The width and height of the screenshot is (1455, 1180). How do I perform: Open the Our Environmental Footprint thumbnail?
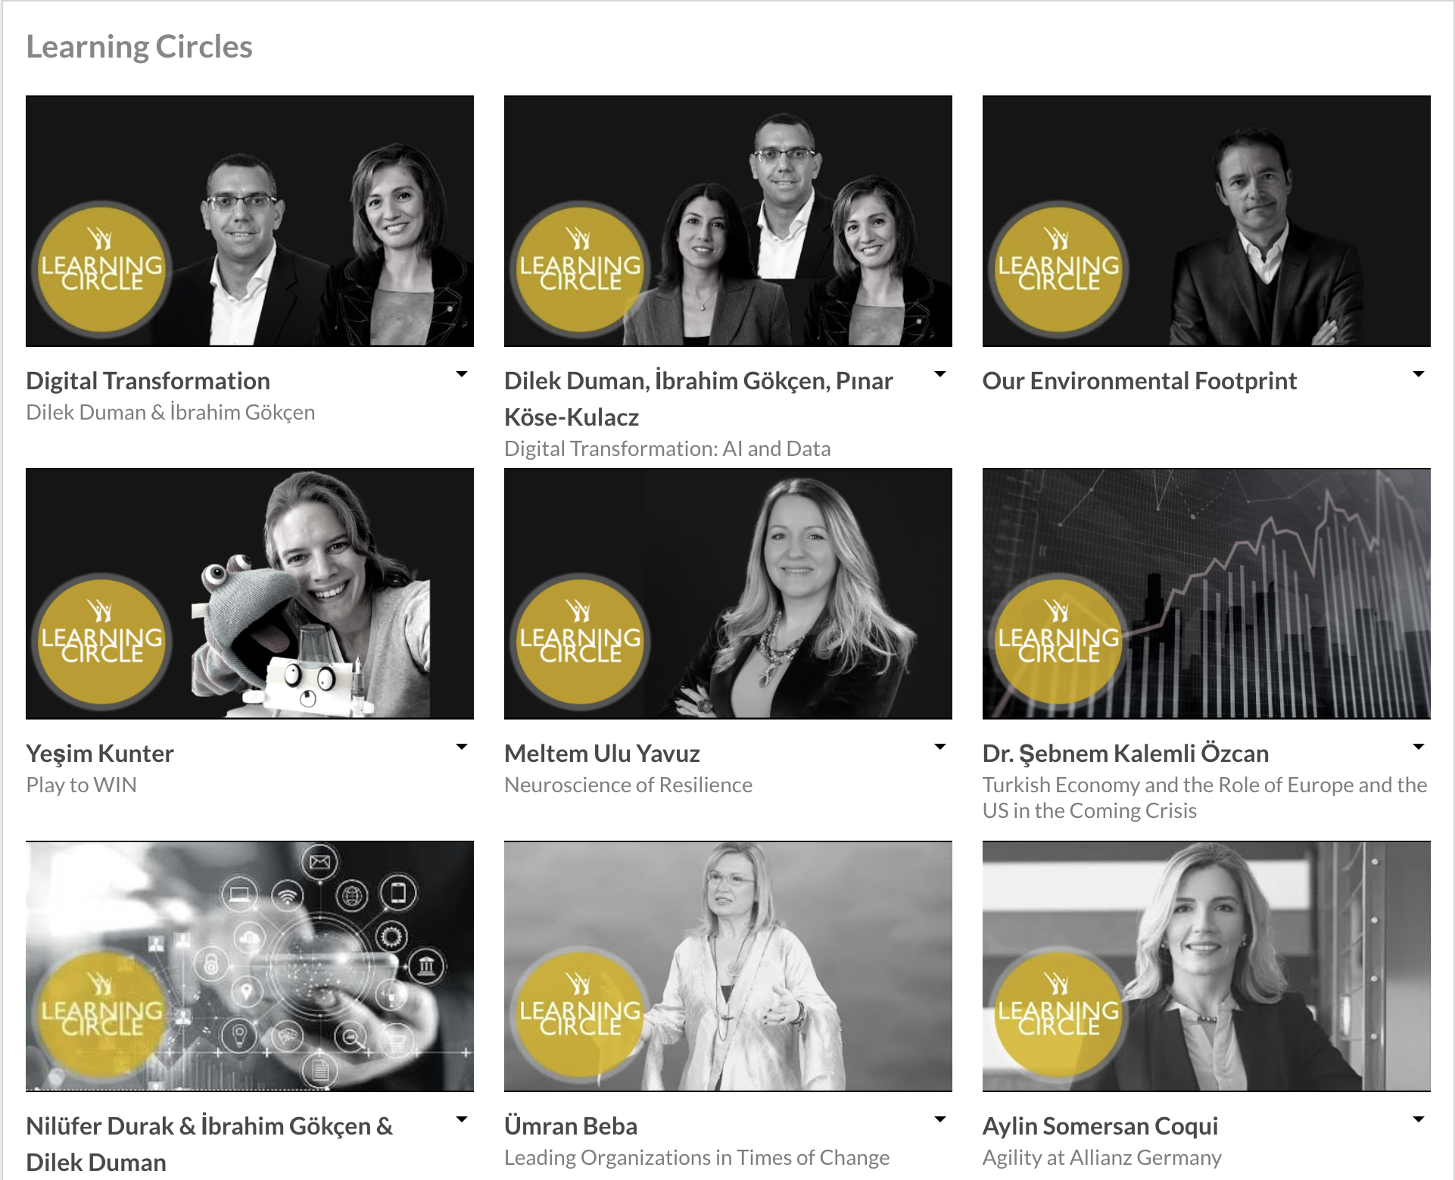1207,221
